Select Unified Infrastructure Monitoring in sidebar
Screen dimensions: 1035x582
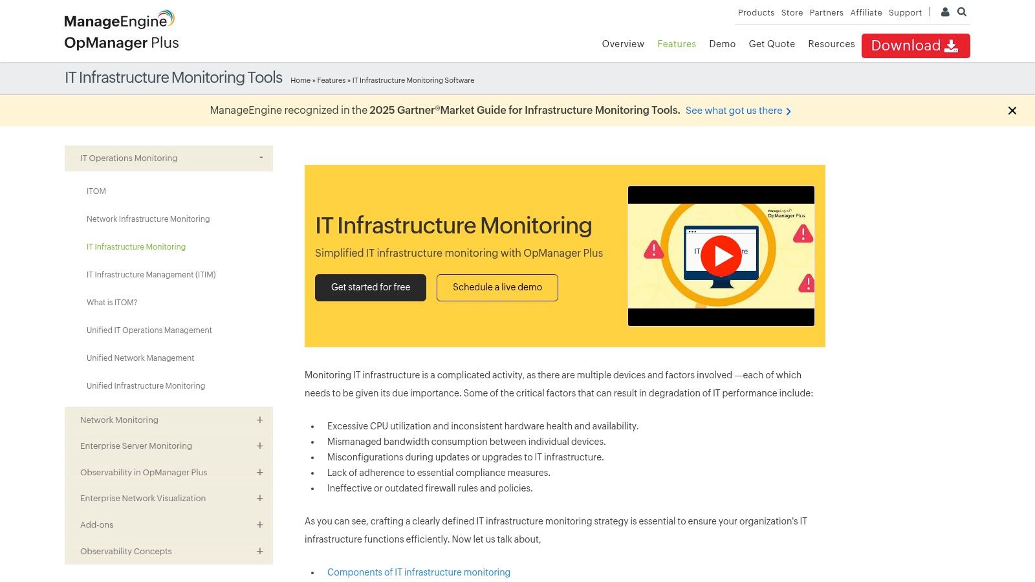[x=146, y=386]
